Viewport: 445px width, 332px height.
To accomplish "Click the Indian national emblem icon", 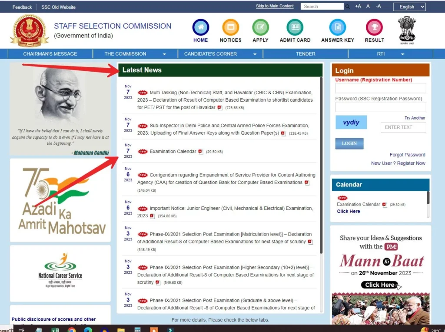I will click(407, 30).
